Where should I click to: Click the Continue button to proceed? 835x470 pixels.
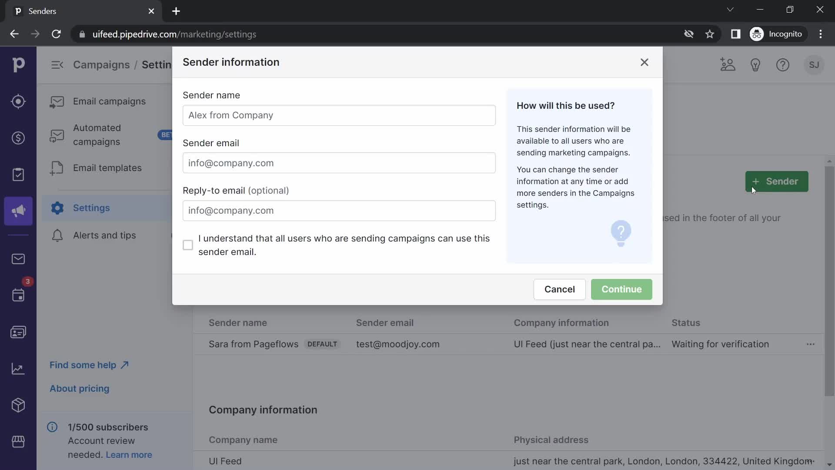click(x=621, y=289)
